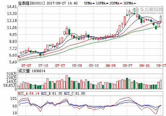Click the 12.18 price axis label
This screenshot has height=116, width=166.
[x=12, y=21]
